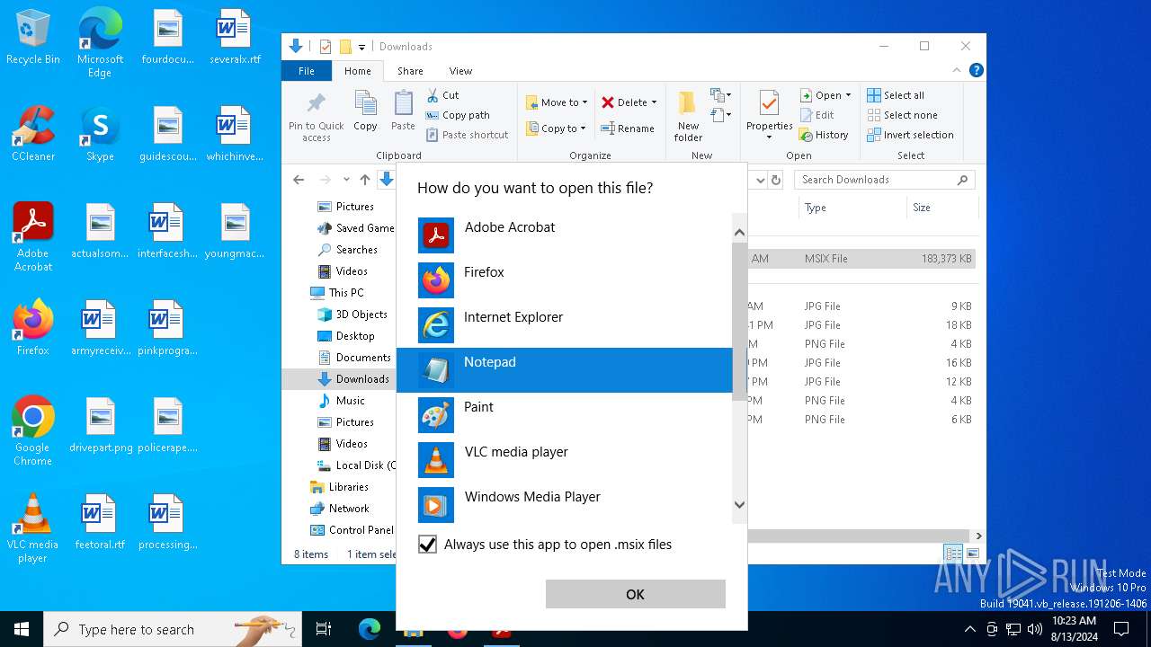Switch to the Share ribbon tab
1151x647 pixels.
[x=410, y=71]
